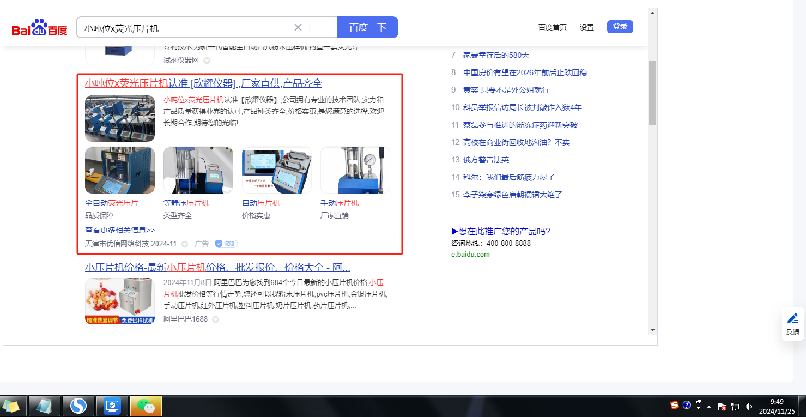Click the 手动压片机 product thumbnail
This screenshot has height=417, width=806.
(x=355, y=170)
